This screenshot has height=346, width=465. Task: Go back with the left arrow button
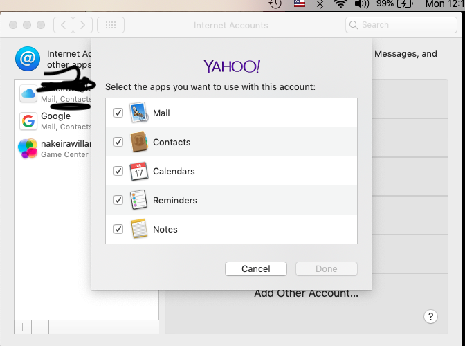[63, 25]
